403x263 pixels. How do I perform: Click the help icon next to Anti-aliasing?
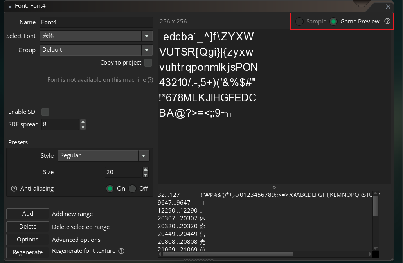14,189
